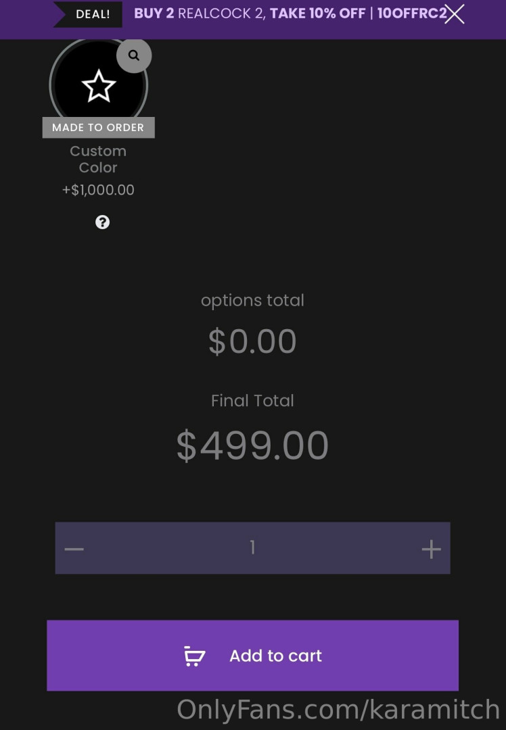Click the quantity input field
The image size is (506, 730).
tap(252, 547)
